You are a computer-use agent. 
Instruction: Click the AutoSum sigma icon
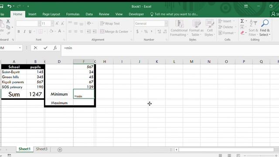pos(242,21)
